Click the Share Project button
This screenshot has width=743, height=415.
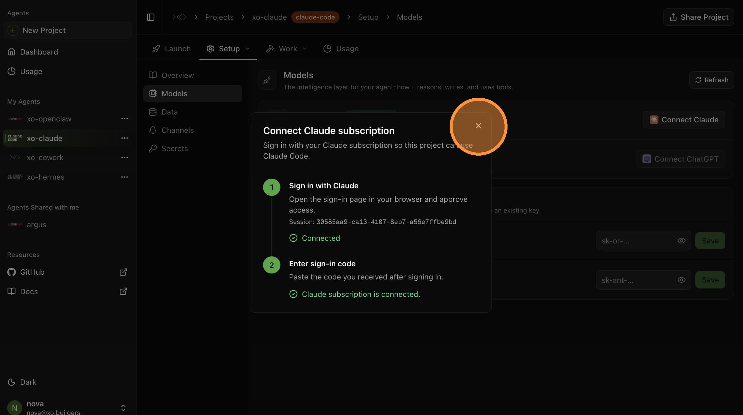[699, 17]
